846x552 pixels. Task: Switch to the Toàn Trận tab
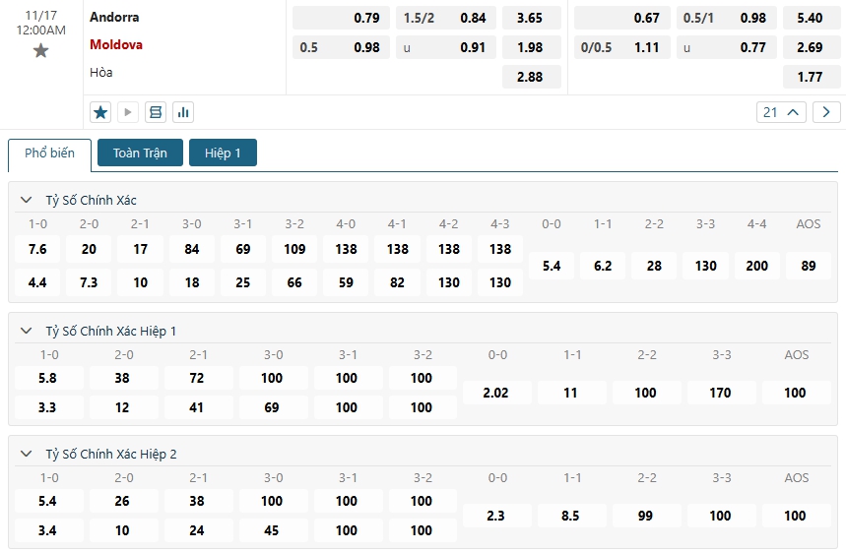(140, 153)
